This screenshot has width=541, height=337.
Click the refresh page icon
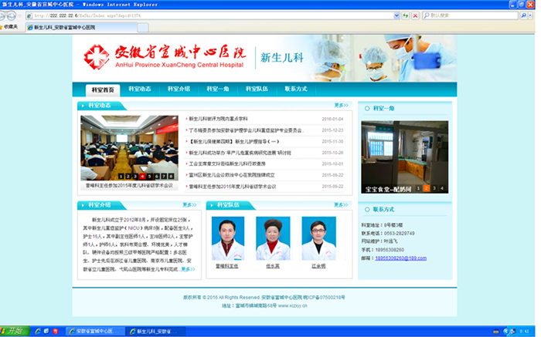tap(406, 16)
